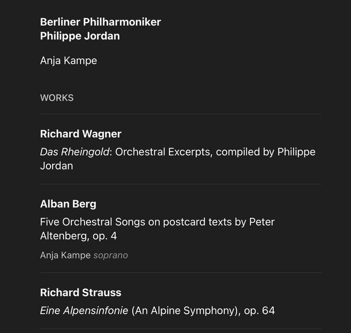Screen dimensions: 351x333
Task: Select the Alban Berg composer entry
Action: click(x=68, y=204)
